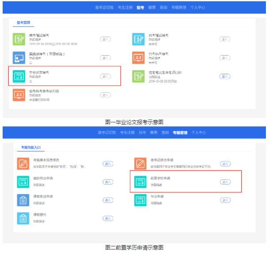Click the teal 省际转出申请 certificate icon

(23, 182)
